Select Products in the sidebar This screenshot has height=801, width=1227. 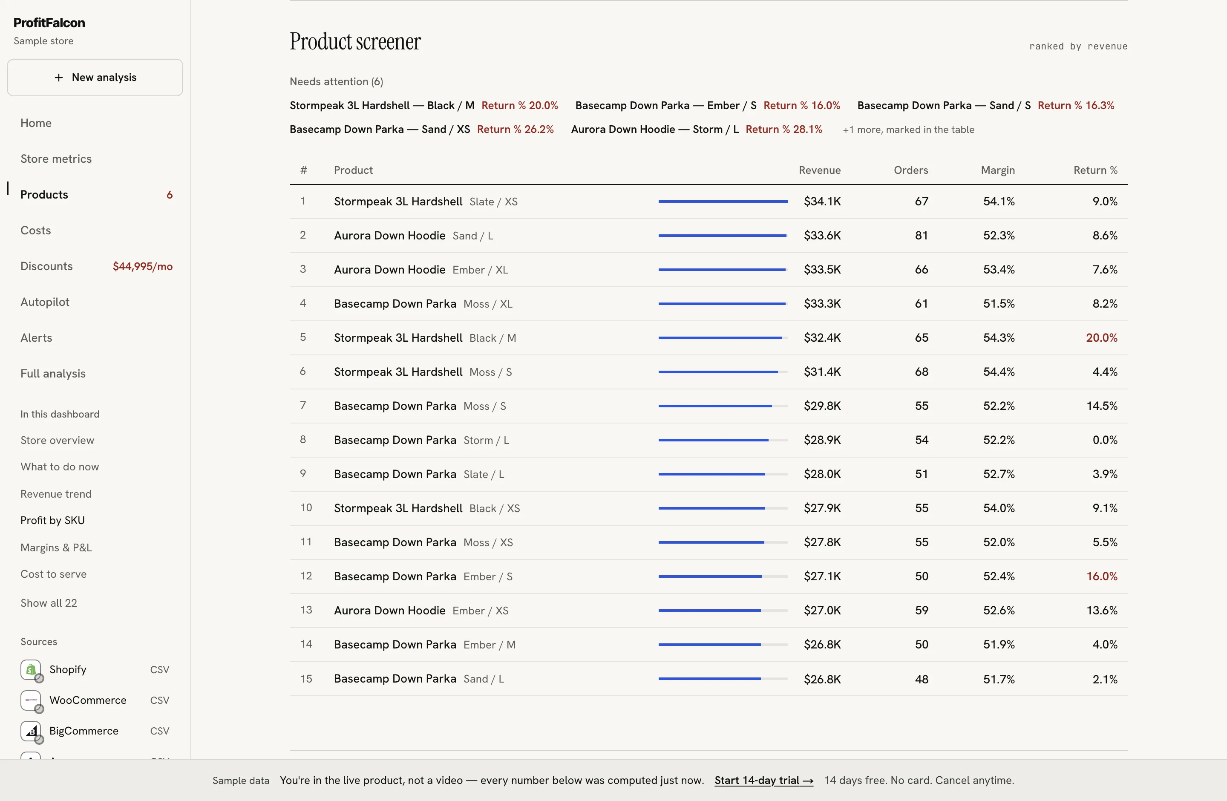click(x=44, y=195)
